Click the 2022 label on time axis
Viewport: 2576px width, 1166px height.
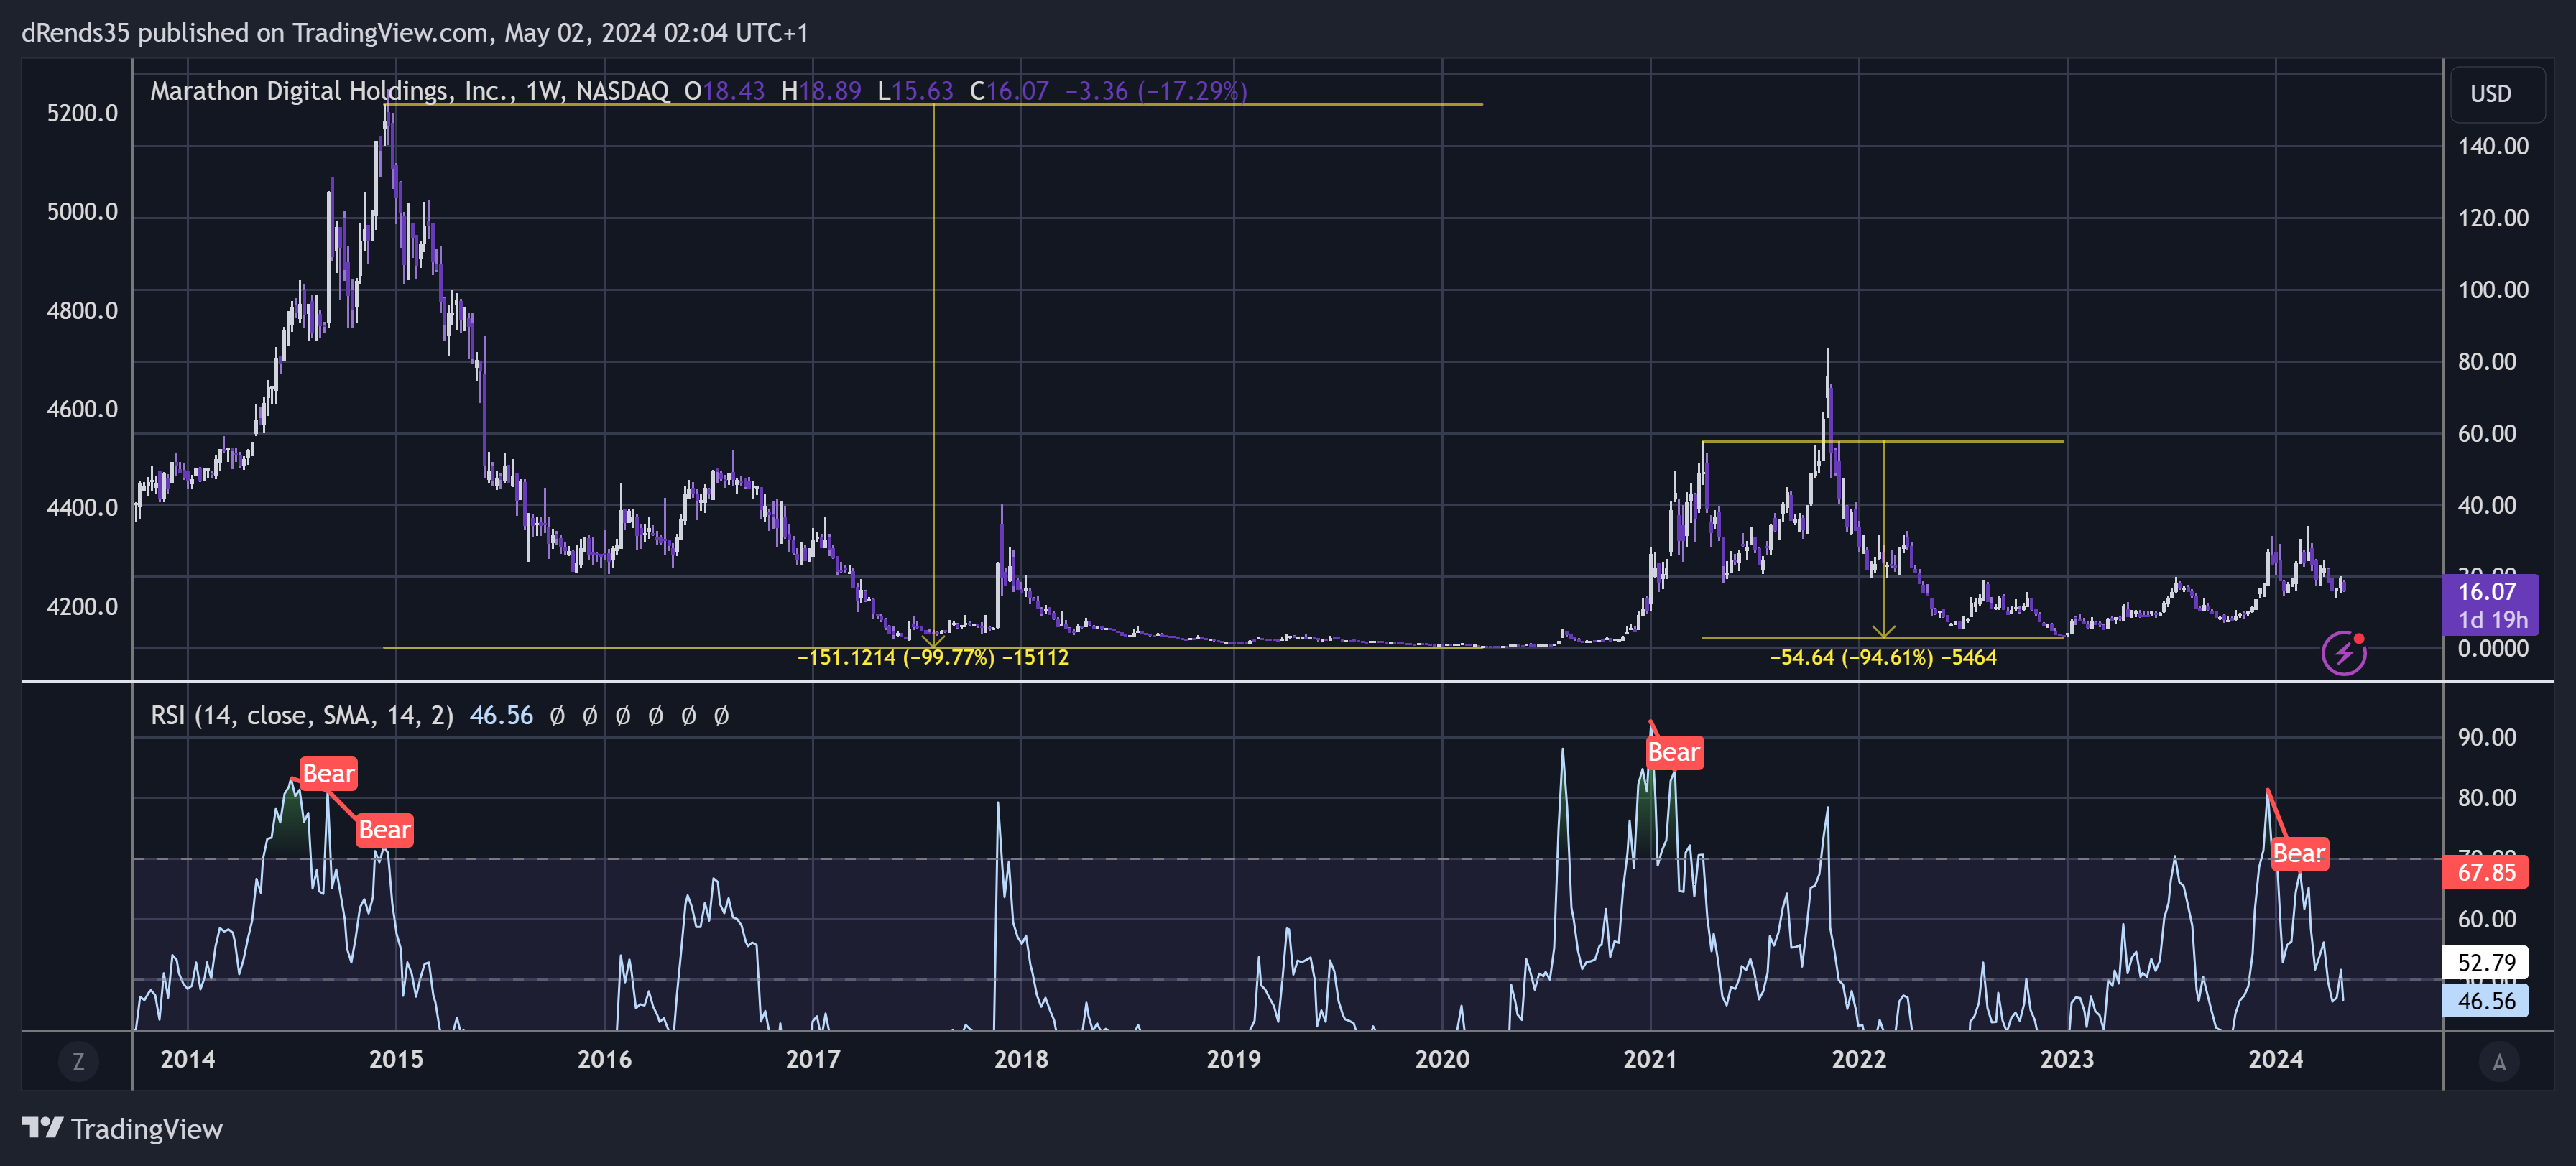click(x=1858, y=1059)
